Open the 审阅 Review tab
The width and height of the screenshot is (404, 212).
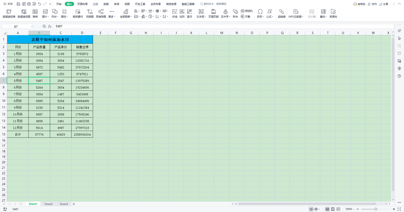click(x=116, y=4)
